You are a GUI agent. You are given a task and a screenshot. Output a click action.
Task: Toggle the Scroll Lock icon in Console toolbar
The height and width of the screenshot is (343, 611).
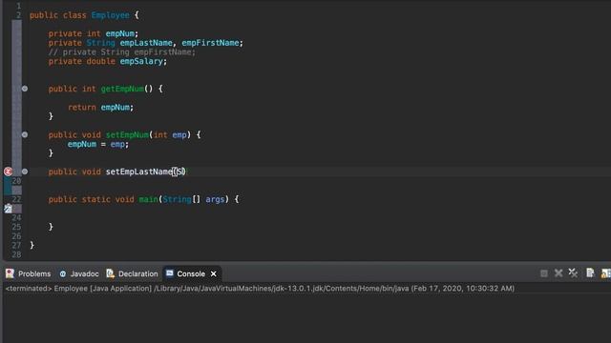(x=605, y=273)
